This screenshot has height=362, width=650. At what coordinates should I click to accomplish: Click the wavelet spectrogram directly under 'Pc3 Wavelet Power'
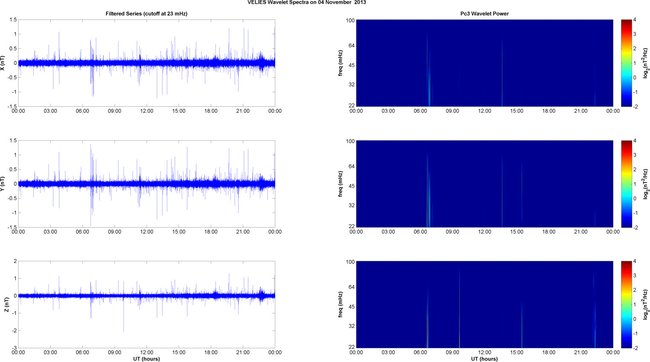click(484, 63)
